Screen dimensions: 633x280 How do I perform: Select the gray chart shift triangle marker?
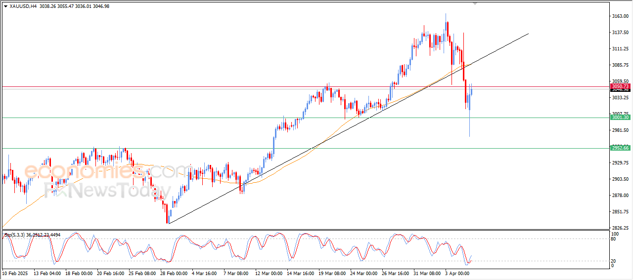(x=475, y=3)
